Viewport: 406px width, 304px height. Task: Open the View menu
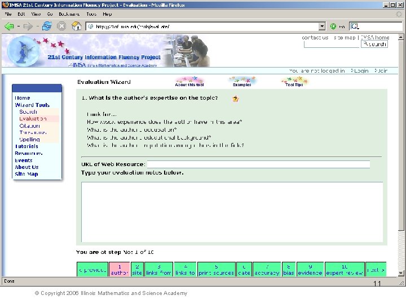pyautogui.click(x=36, y=14)
